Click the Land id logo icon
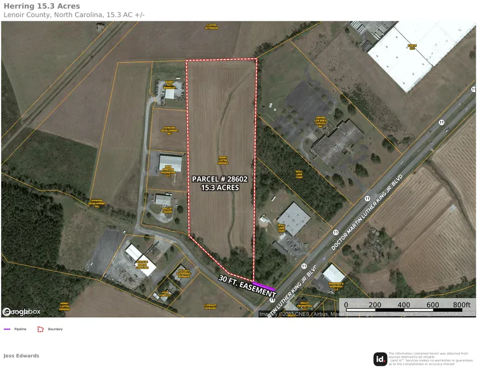 pyautogui.click(x=380, y=359)
